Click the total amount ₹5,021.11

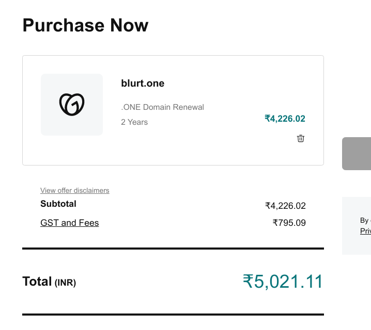point(283,282)
